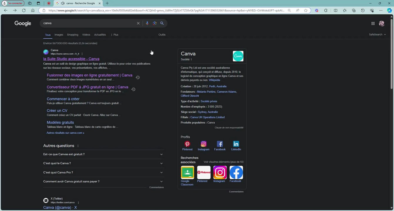Screen dimensions: 394x211
Task: Switch to the Images tab
Action: tap(59, 35)
